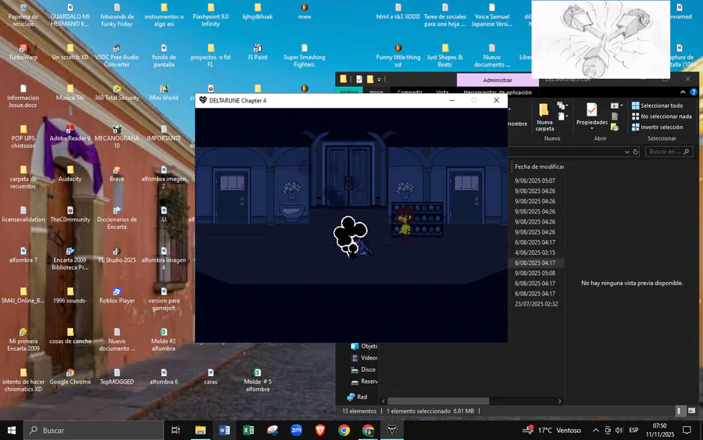The image size is (703, 440).
Task: Click the horizontal scrollbar left arrow
Action: [x=384, y=401]
